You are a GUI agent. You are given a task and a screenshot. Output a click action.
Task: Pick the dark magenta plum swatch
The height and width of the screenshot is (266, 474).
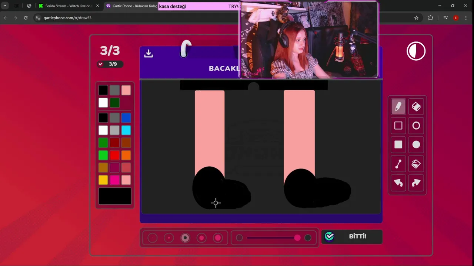click(x=114, y=168)
